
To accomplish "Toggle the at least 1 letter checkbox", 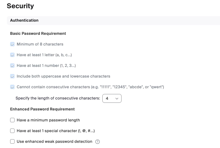I will point(12,55).
